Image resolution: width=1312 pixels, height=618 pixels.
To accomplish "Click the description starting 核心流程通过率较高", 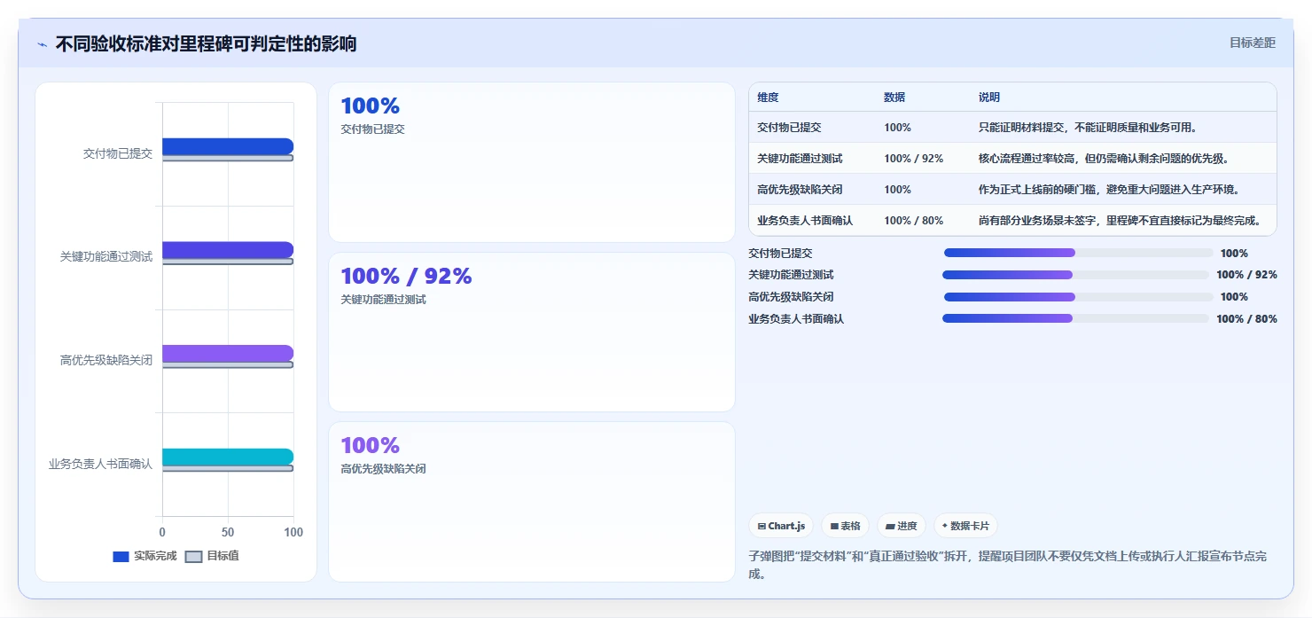I will tap(1104, 159).
